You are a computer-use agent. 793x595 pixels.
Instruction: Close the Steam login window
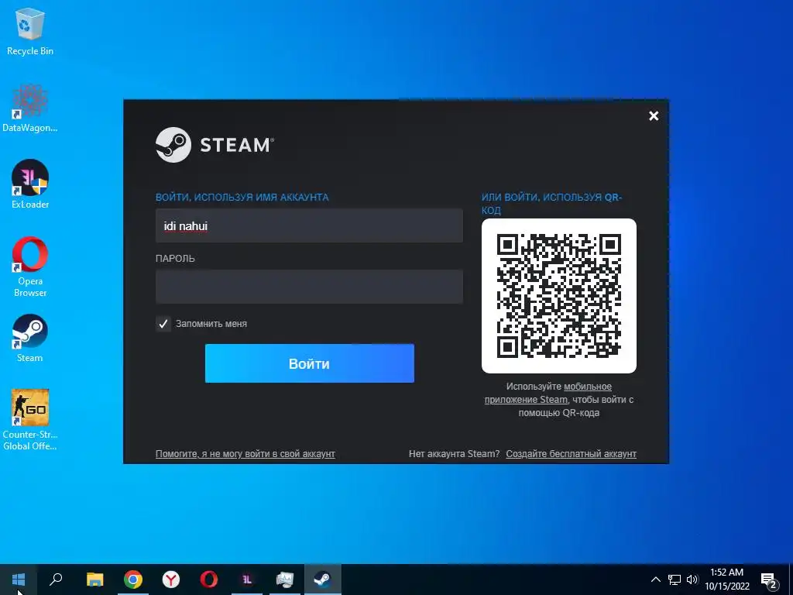pos(654,116)
